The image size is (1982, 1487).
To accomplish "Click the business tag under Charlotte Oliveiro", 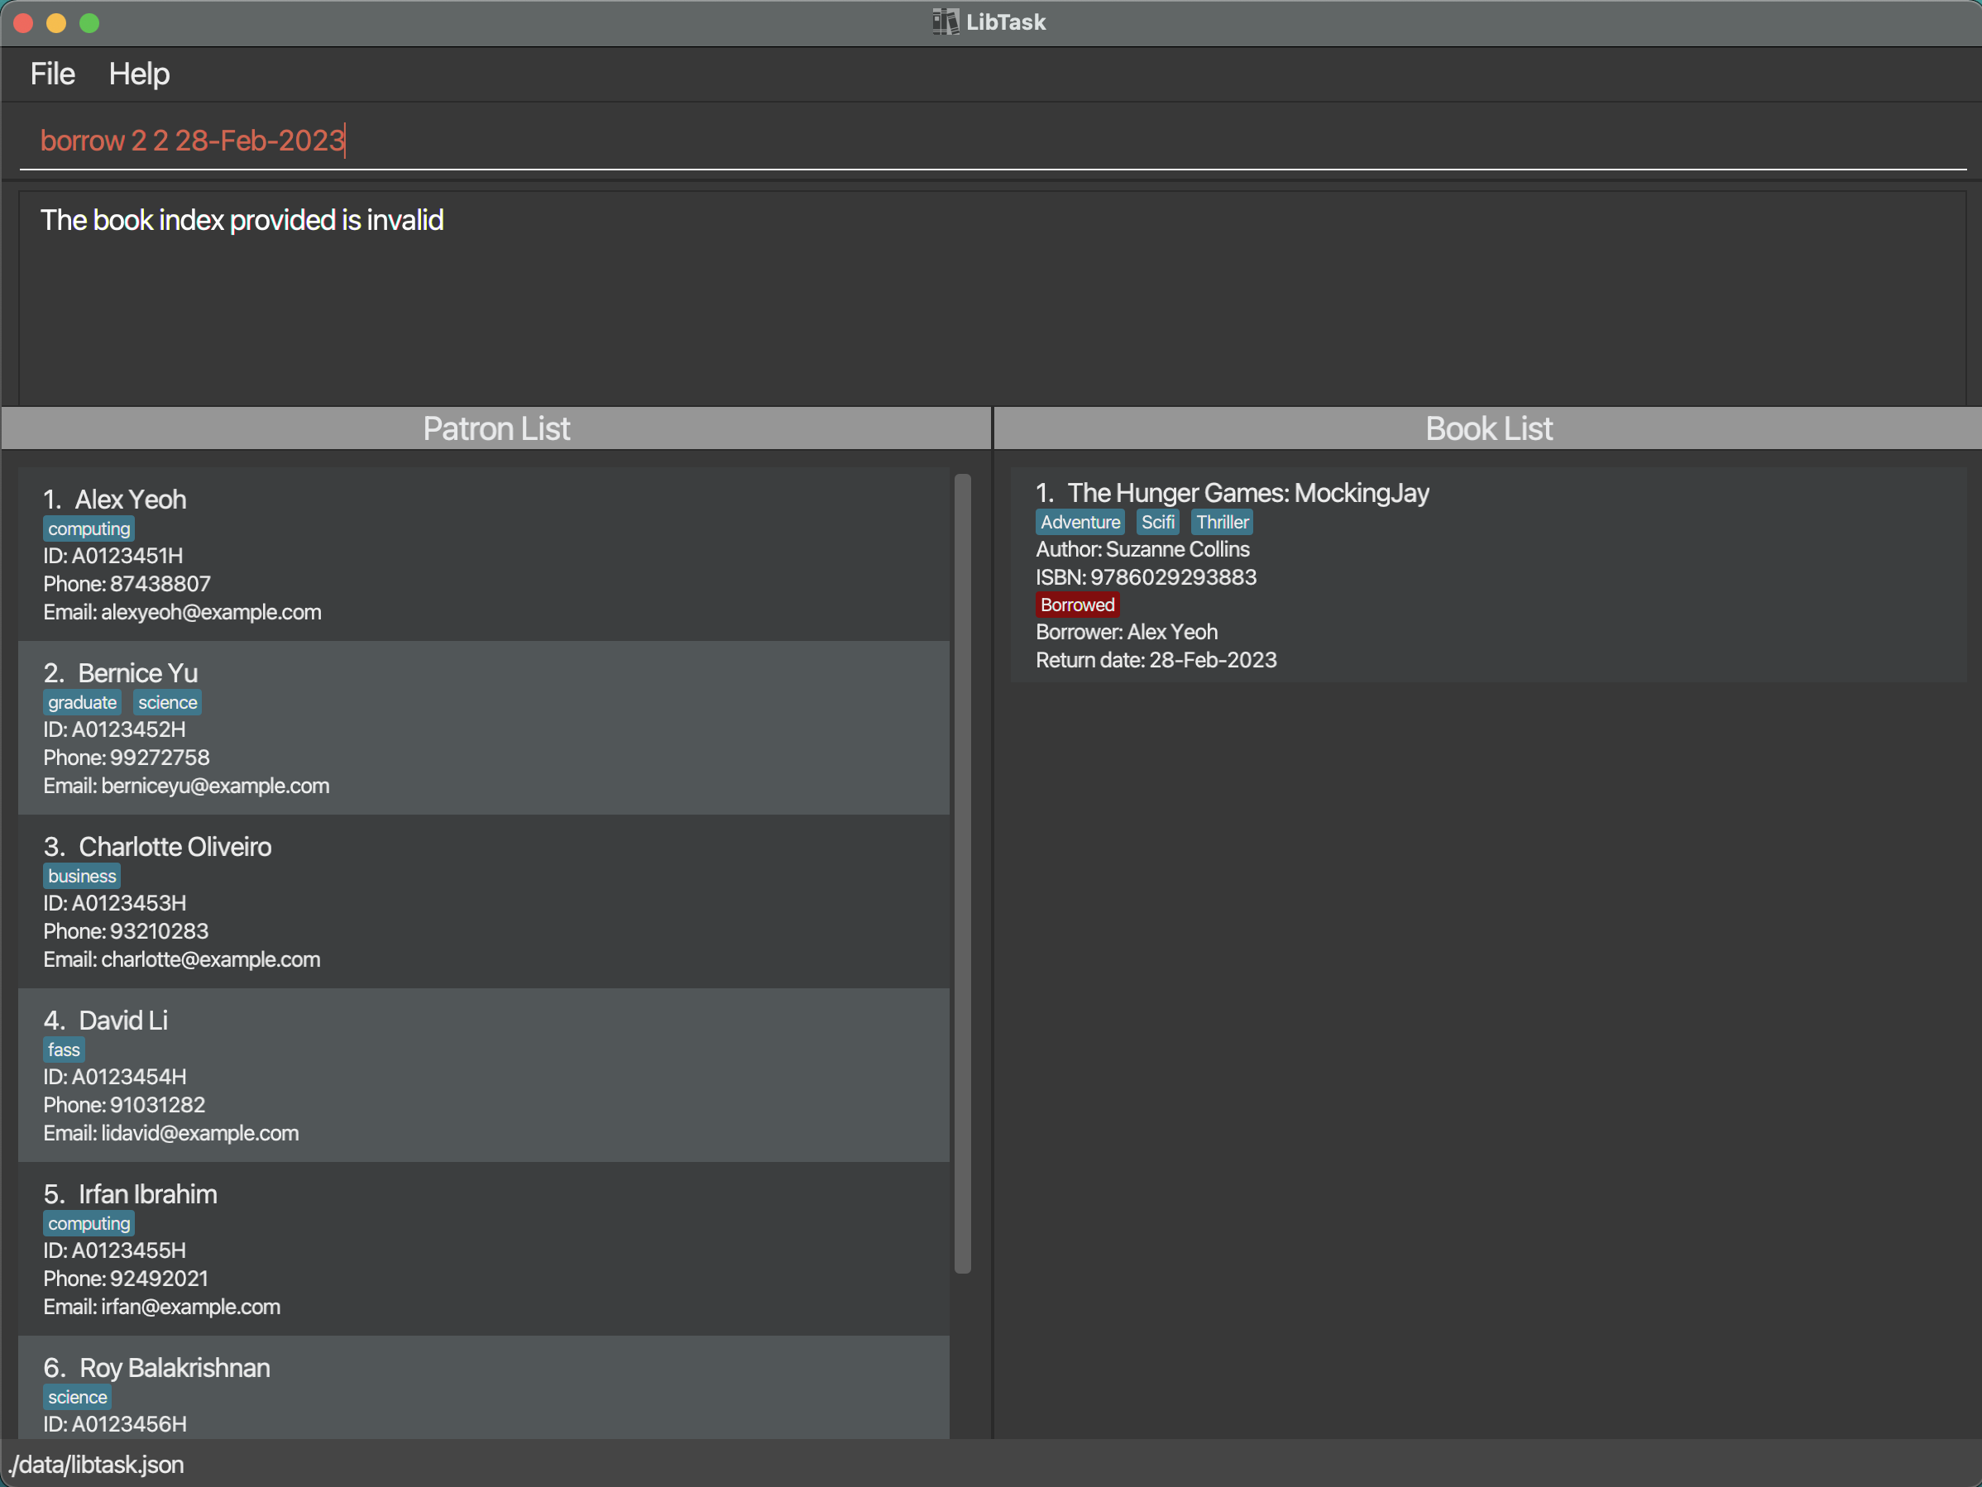I will pyautogui.click(x=82, y=876).
